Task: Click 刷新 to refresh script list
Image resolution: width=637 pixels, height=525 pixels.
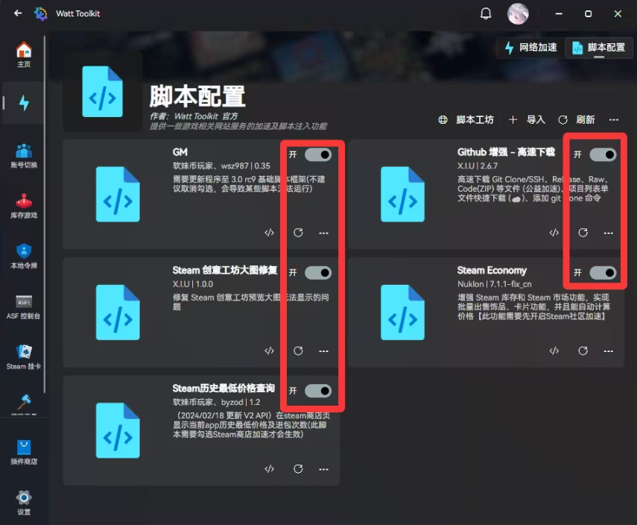Action: pyautogui.click(x=577, y=120)
